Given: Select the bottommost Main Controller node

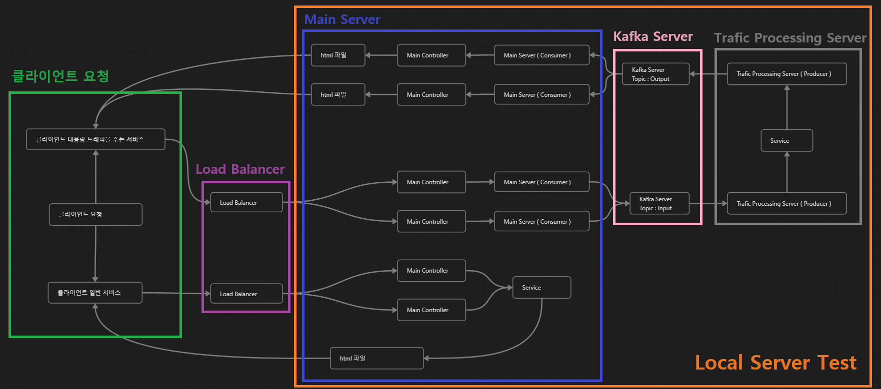Looking at the screenshot, I should [x=431, y=310].
